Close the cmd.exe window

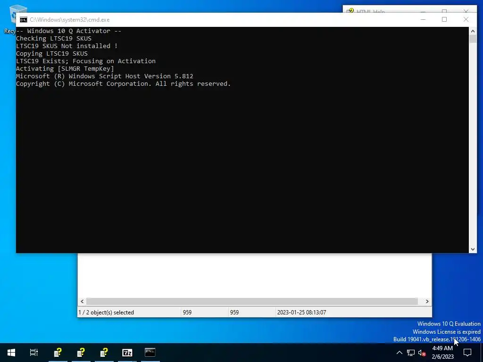pyautogui.click(x=466, y=19)
